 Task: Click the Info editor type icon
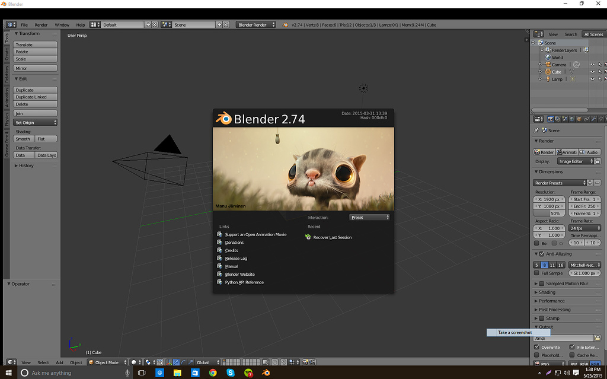(11, 24)
